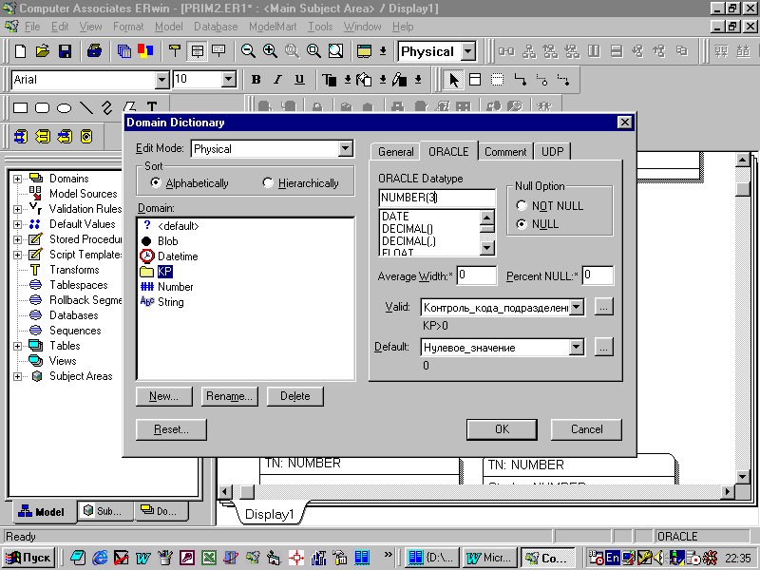Click the KP folder icon in Domain list
Screen dimensions: 760x570
147,272
